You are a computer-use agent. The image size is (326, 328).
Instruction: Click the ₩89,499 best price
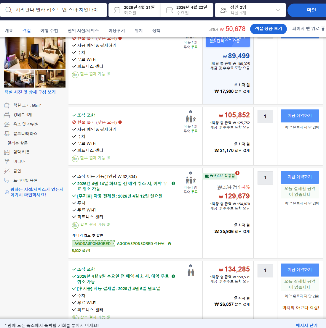click(x=236, y=56)
